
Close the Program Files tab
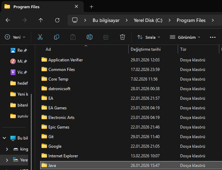click(x=76, y=7)
